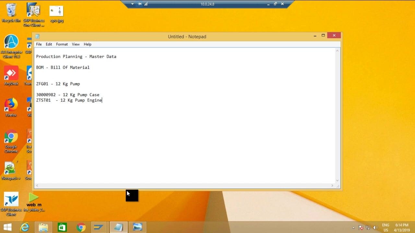
Task: Open the cpu-jpg file on desktop
Action: pyautogui.click(x=56, y=14)
